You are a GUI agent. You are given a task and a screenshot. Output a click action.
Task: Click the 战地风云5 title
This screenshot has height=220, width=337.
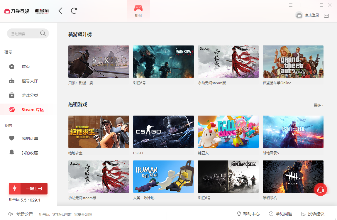click(x=271, y=153)
